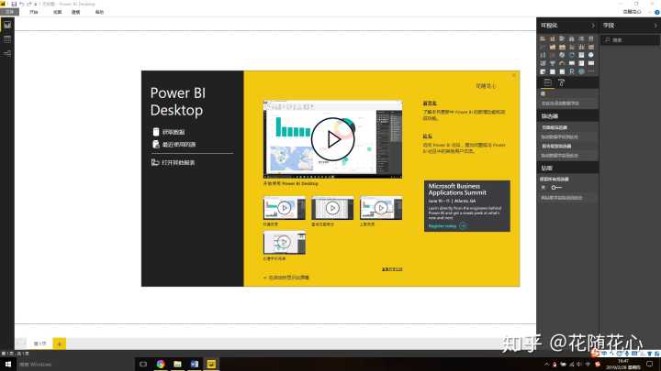Screen dimensions: 661x371
Task: Play the main Power BI Desktop intro video
Action: (326, 138)
